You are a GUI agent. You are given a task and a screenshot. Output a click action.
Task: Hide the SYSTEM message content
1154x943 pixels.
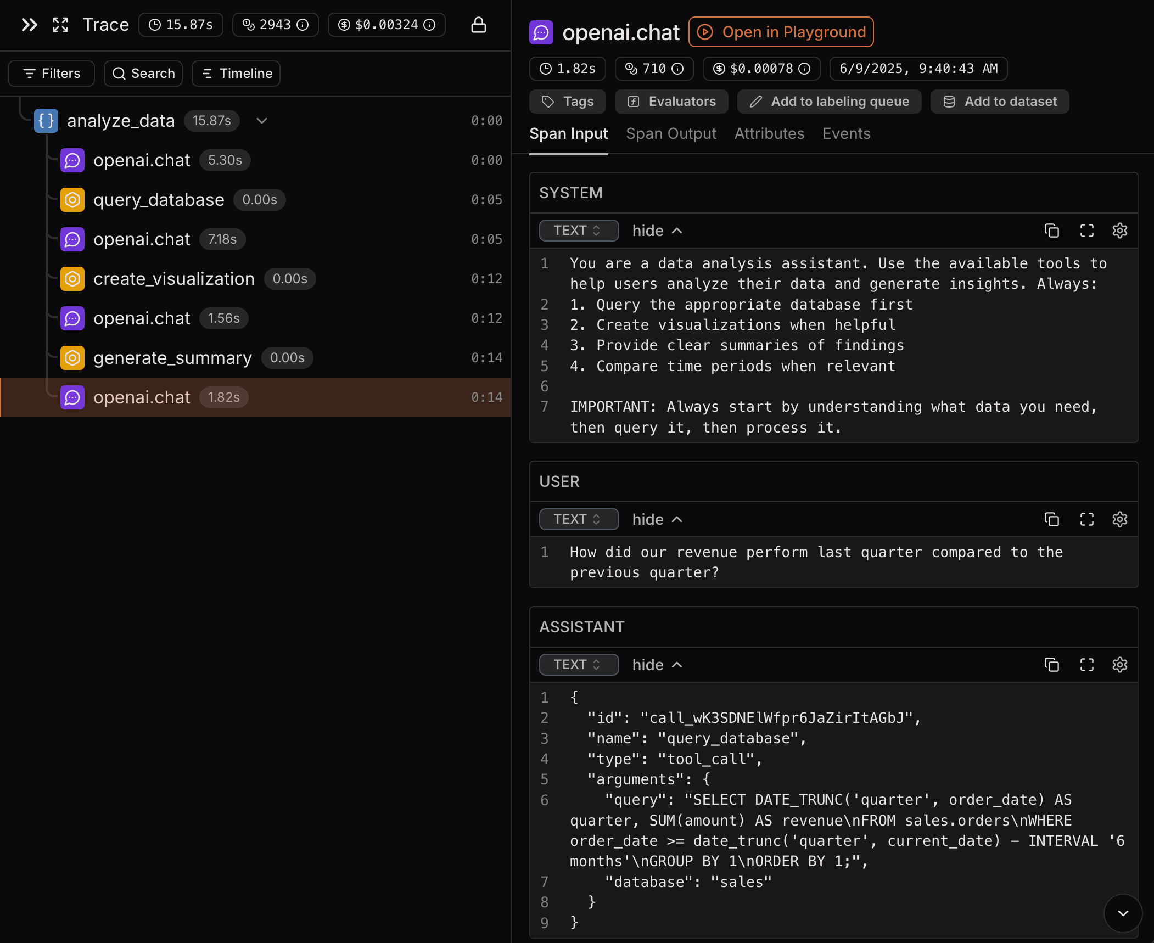(657, 231)
